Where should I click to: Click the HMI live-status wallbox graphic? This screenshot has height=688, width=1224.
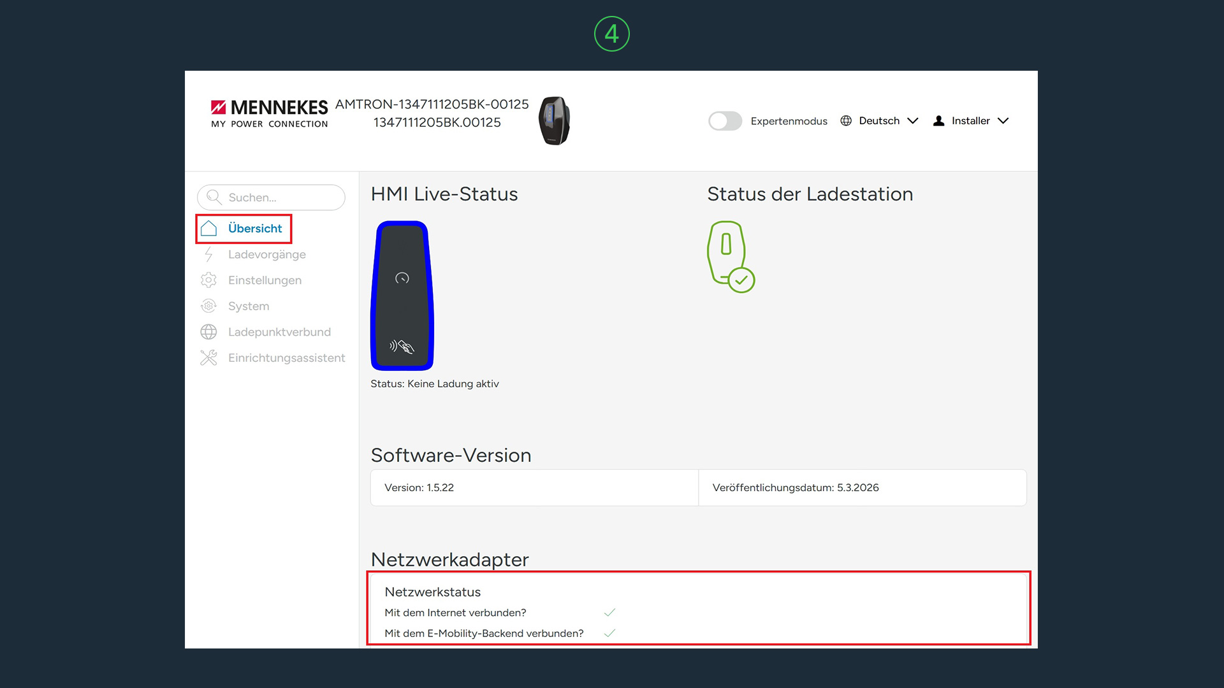point(402,296)
